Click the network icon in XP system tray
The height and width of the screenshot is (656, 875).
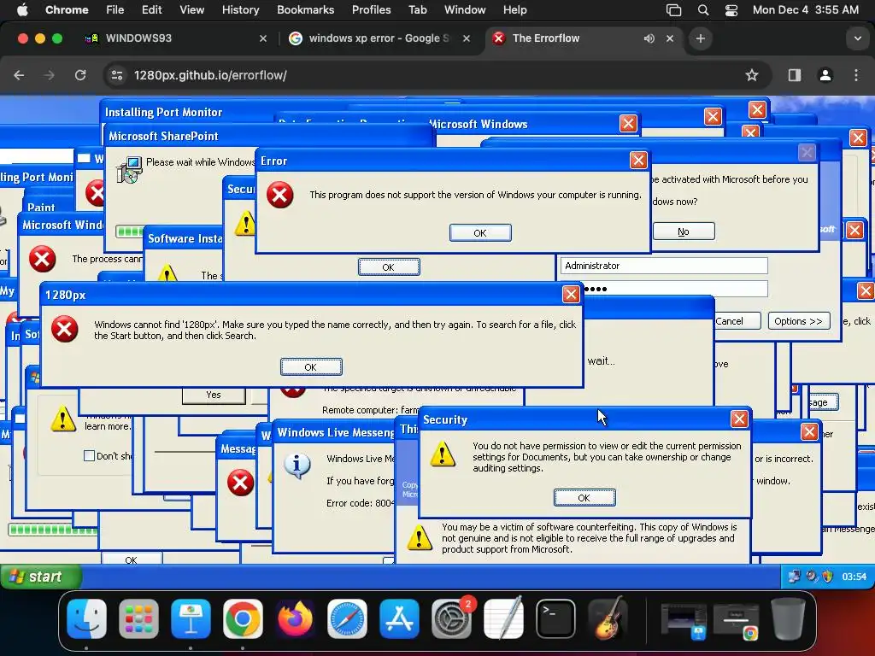pyautogui.click(x=794, y=577)
